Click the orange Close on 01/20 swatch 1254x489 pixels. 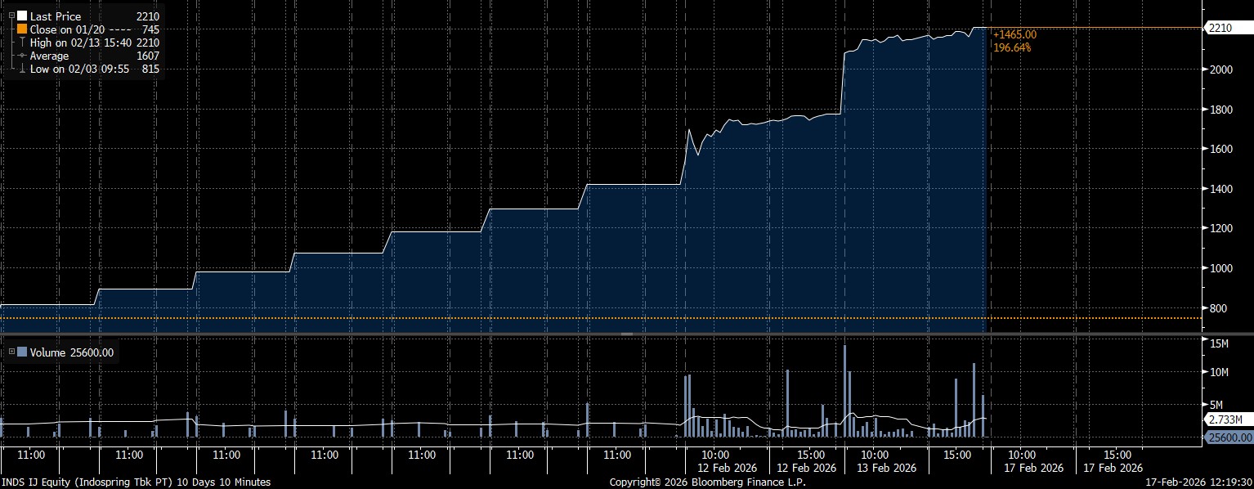tap(22, 29)
